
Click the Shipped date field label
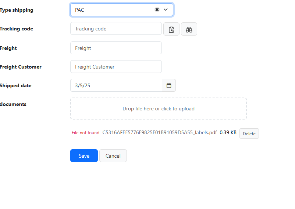[x=15, y=85]
